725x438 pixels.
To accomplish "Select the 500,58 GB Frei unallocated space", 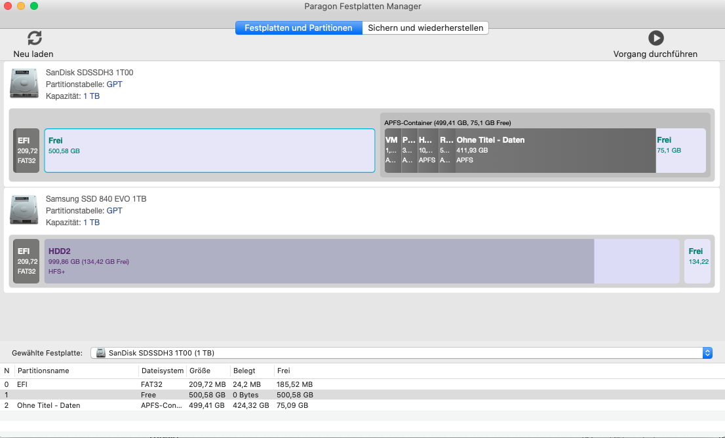I will pos(209,151).
